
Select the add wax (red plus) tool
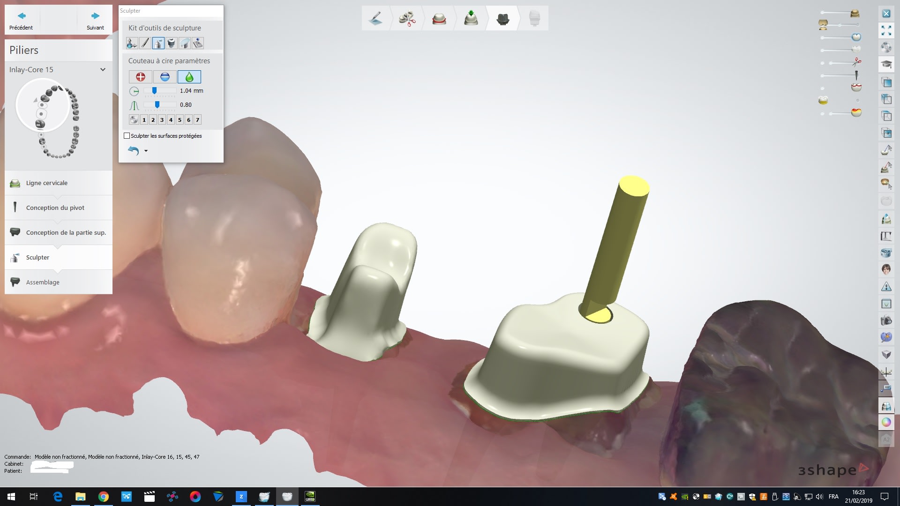[140, 77]
